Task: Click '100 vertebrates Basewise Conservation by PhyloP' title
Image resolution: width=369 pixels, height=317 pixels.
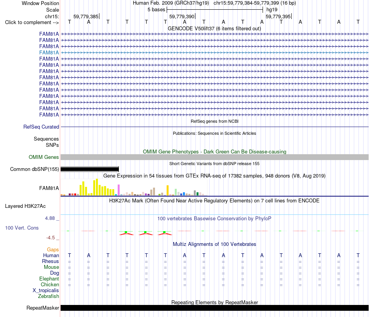Action: click(214, 219)
